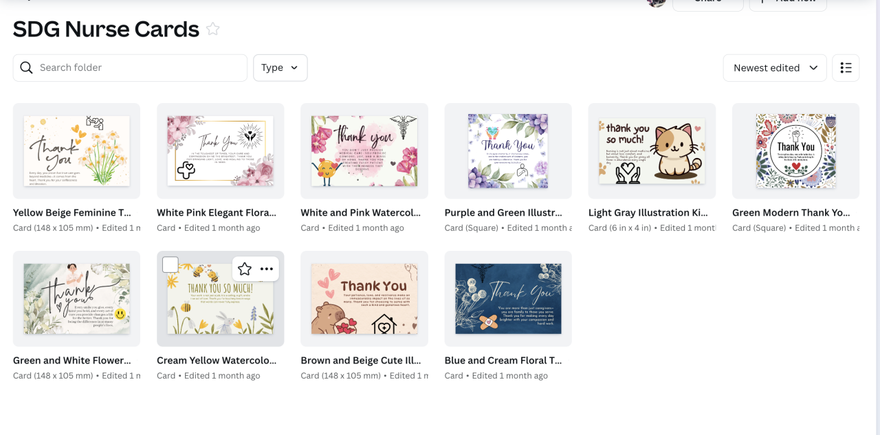Focus the Search folder field

click(130, 68)
